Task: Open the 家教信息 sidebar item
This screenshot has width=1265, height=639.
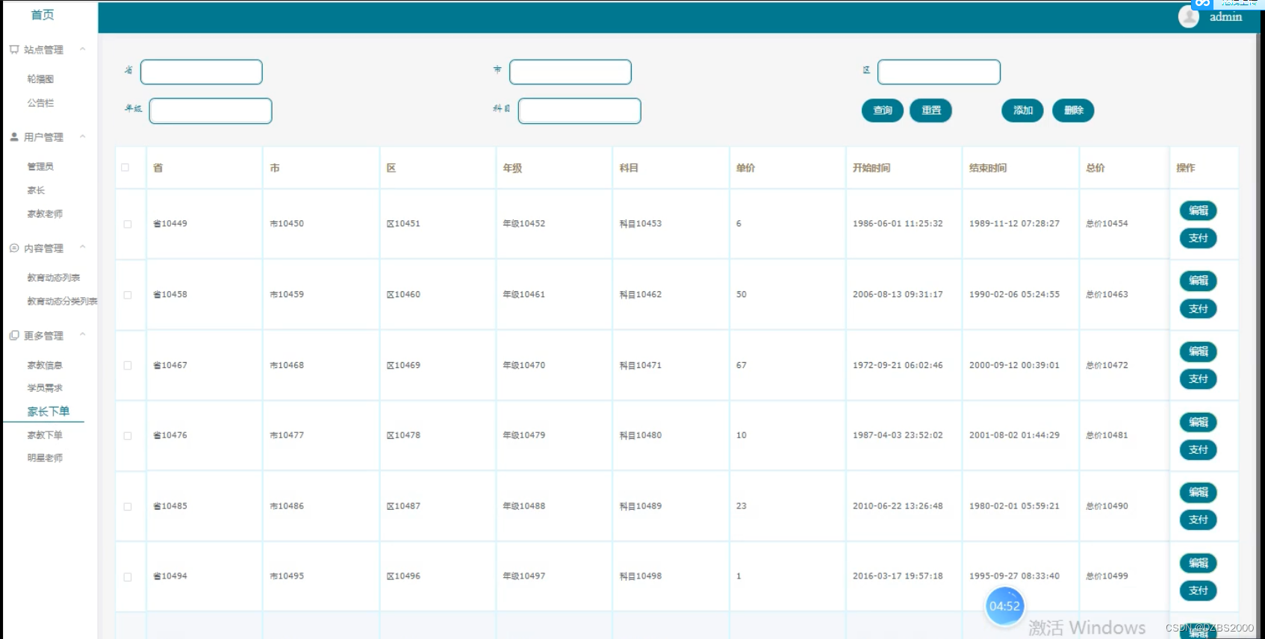Action: (x=45, y=365)
